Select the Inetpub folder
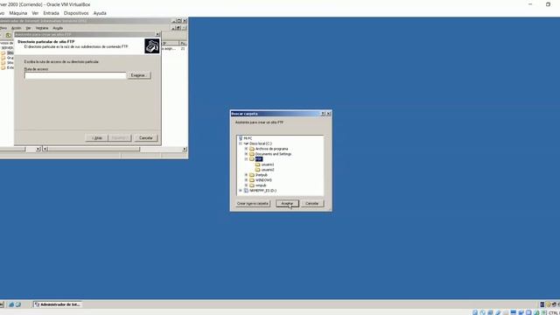 pos(261,175)
